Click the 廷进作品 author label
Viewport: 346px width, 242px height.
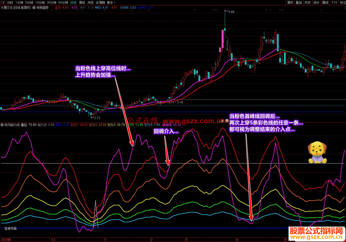pyautogui.click(x=11, y=228)
